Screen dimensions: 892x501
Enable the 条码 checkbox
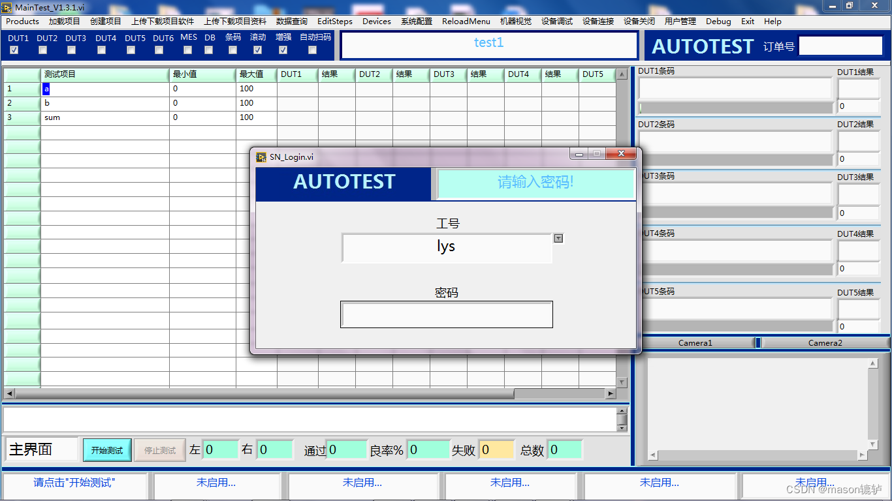click(233, 50)
